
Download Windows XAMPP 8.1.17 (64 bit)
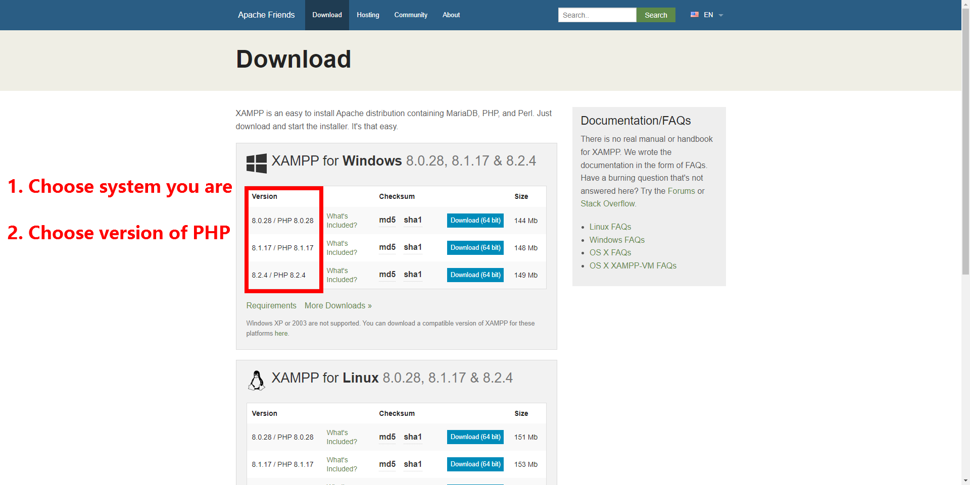(x=475, y=248)
